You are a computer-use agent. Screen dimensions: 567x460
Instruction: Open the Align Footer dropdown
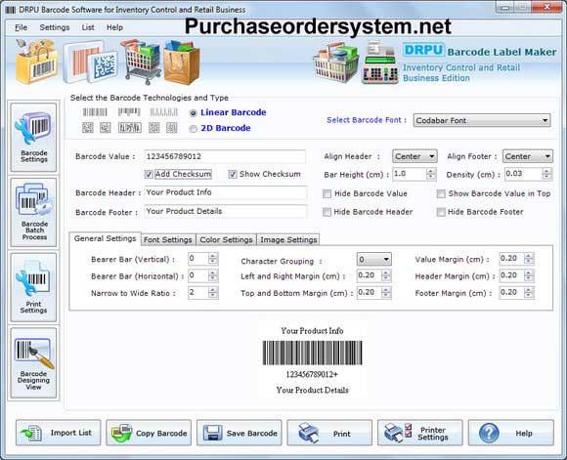tap(528, 156)
